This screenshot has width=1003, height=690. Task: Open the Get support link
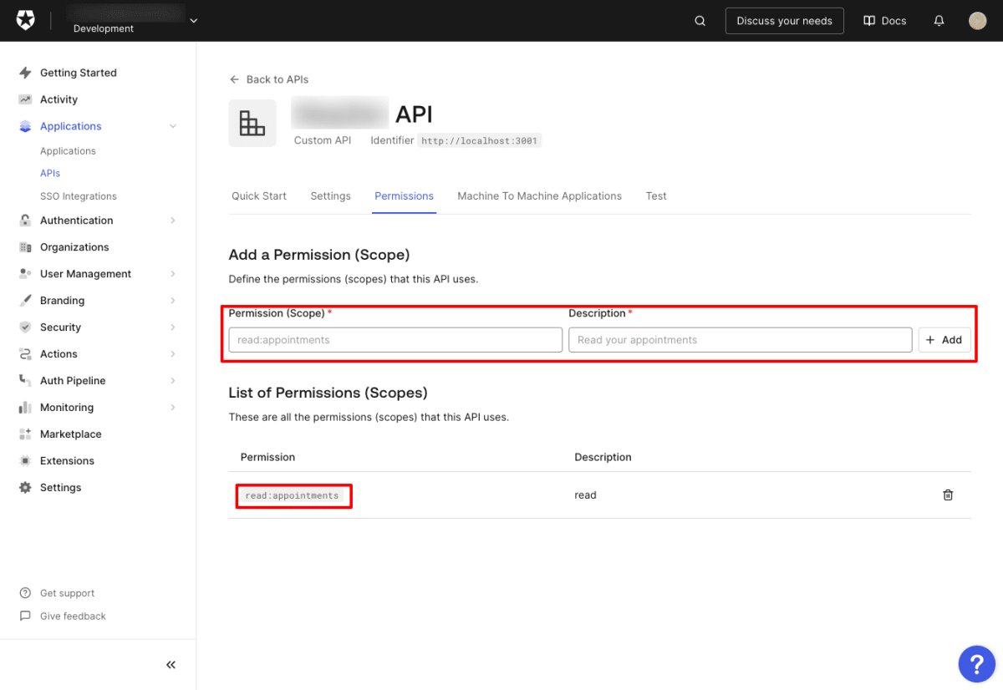point(67,593)
